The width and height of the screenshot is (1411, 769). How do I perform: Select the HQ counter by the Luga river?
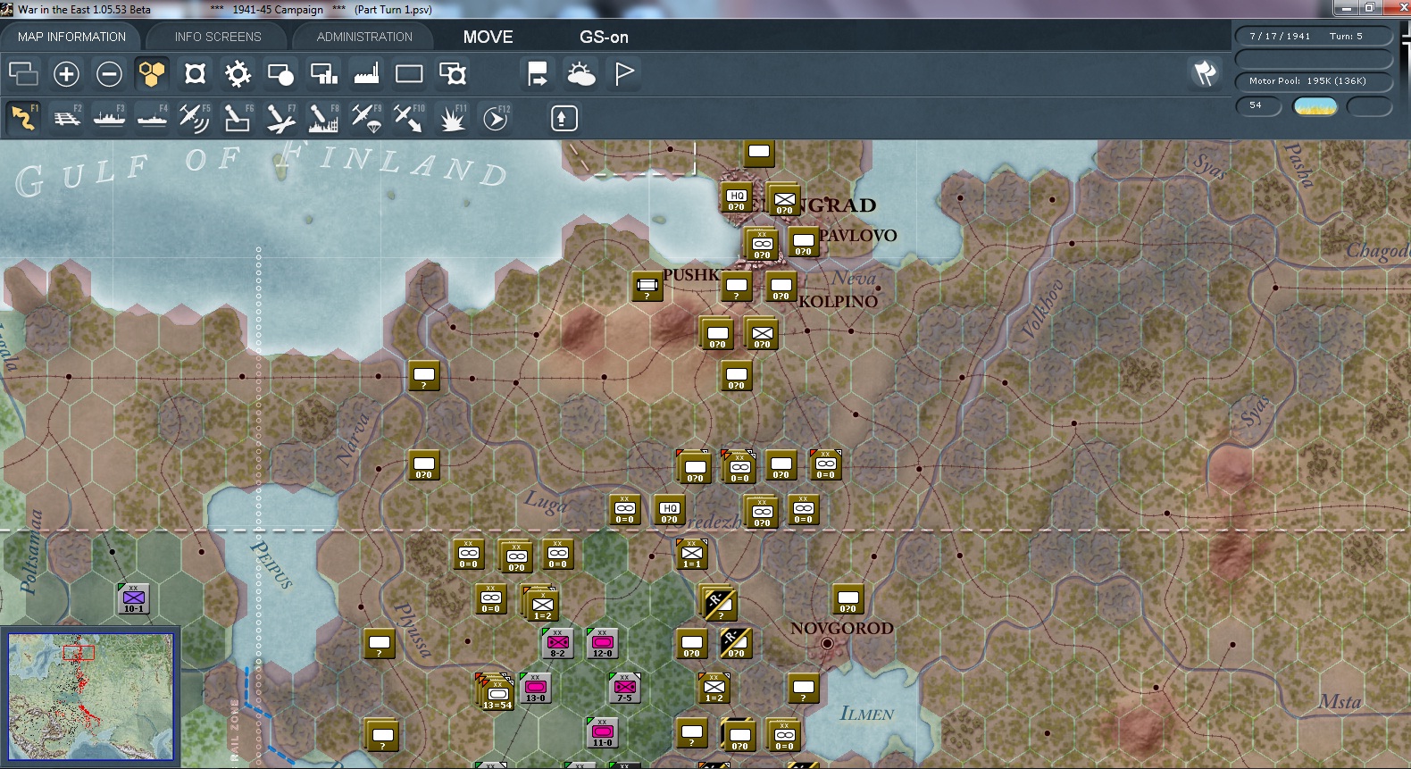pyautogui.click(x=669, y=510)
